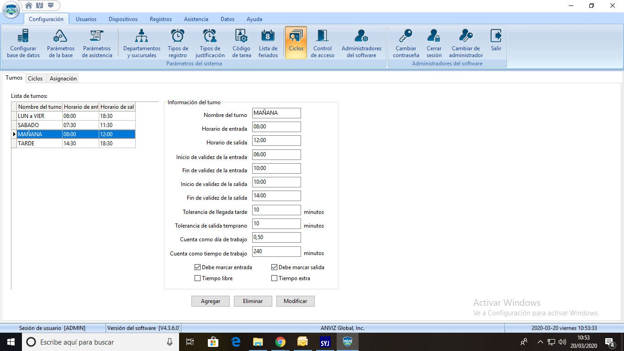Image resolution: width=624 pixels, height=351 pixels.
Task: Click the Agregar button
Action: point(211,301)
